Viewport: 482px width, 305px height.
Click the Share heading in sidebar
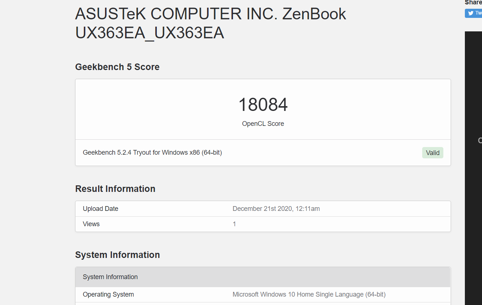click(473, 3)
